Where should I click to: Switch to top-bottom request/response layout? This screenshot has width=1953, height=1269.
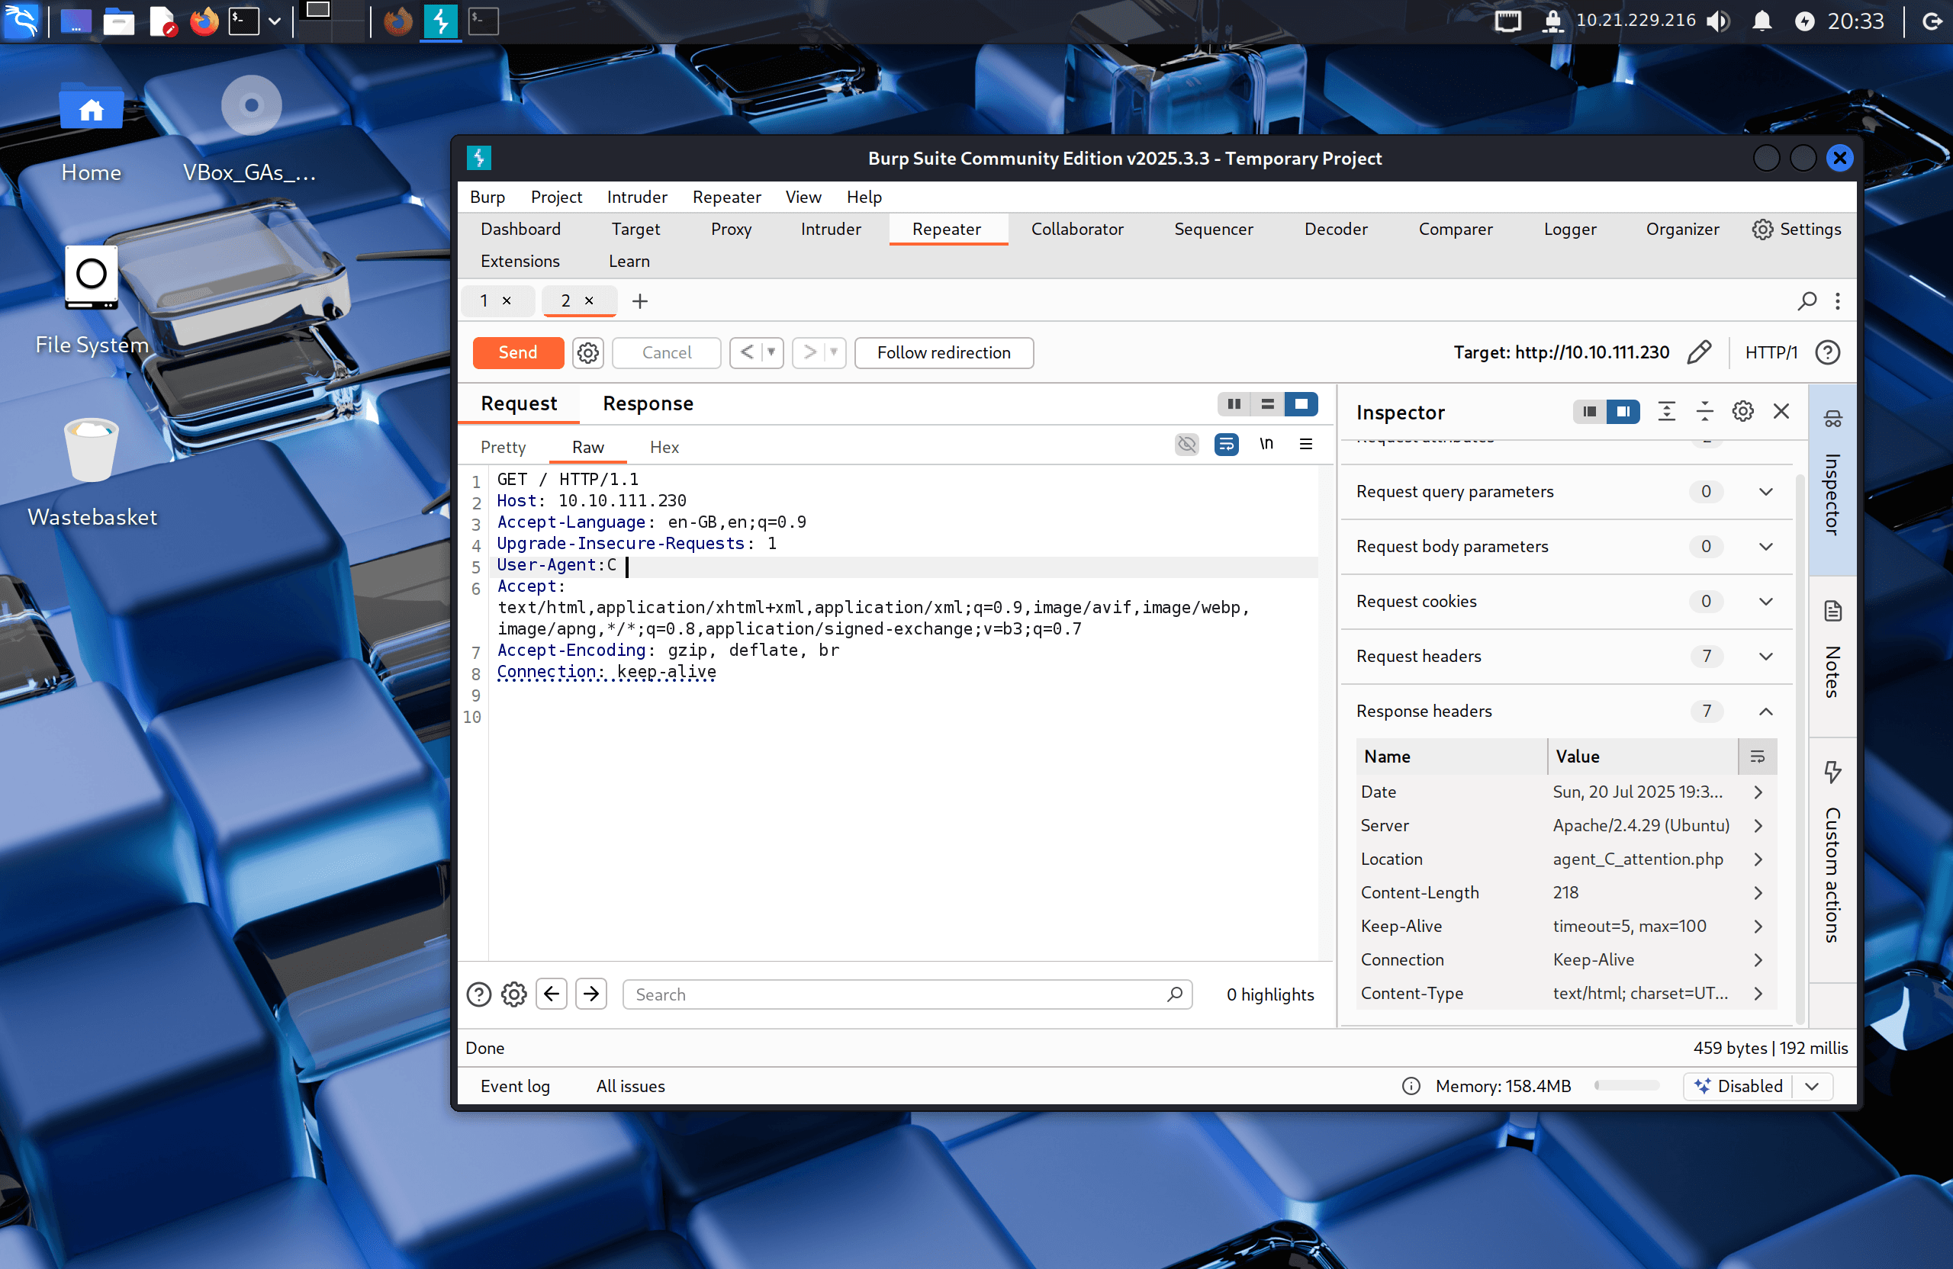1267,403
